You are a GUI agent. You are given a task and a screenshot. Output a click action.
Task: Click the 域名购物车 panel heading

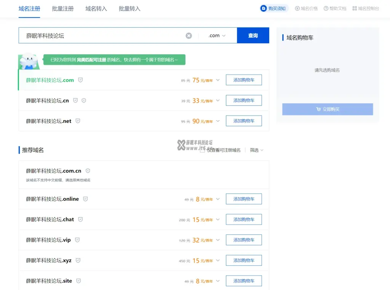(300, 38)
